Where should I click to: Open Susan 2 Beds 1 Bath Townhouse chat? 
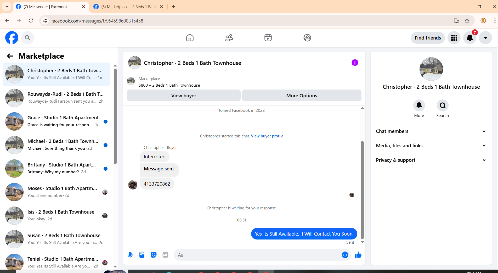(x=56, y=239)
